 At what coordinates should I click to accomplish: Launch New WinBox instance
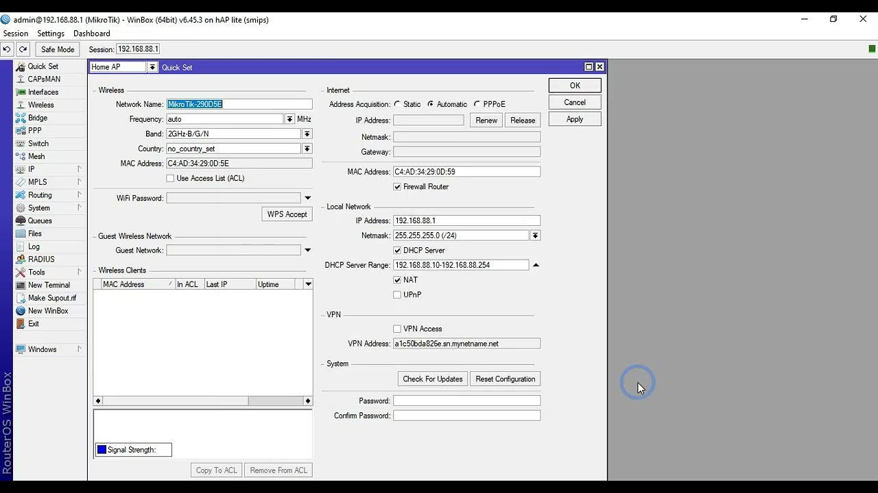click(x=48, y=311)
